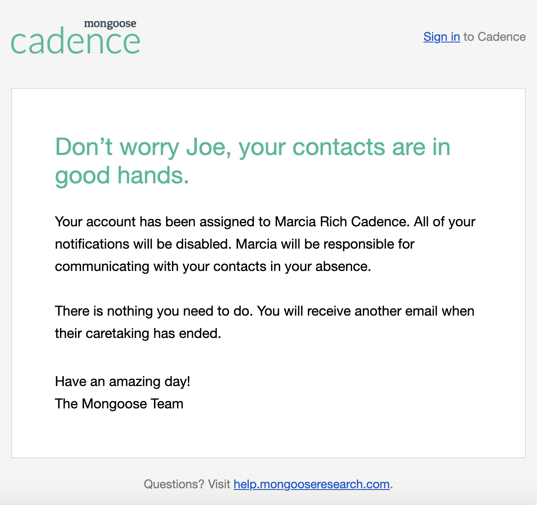Click "notifications will be disabled." text

143,244
